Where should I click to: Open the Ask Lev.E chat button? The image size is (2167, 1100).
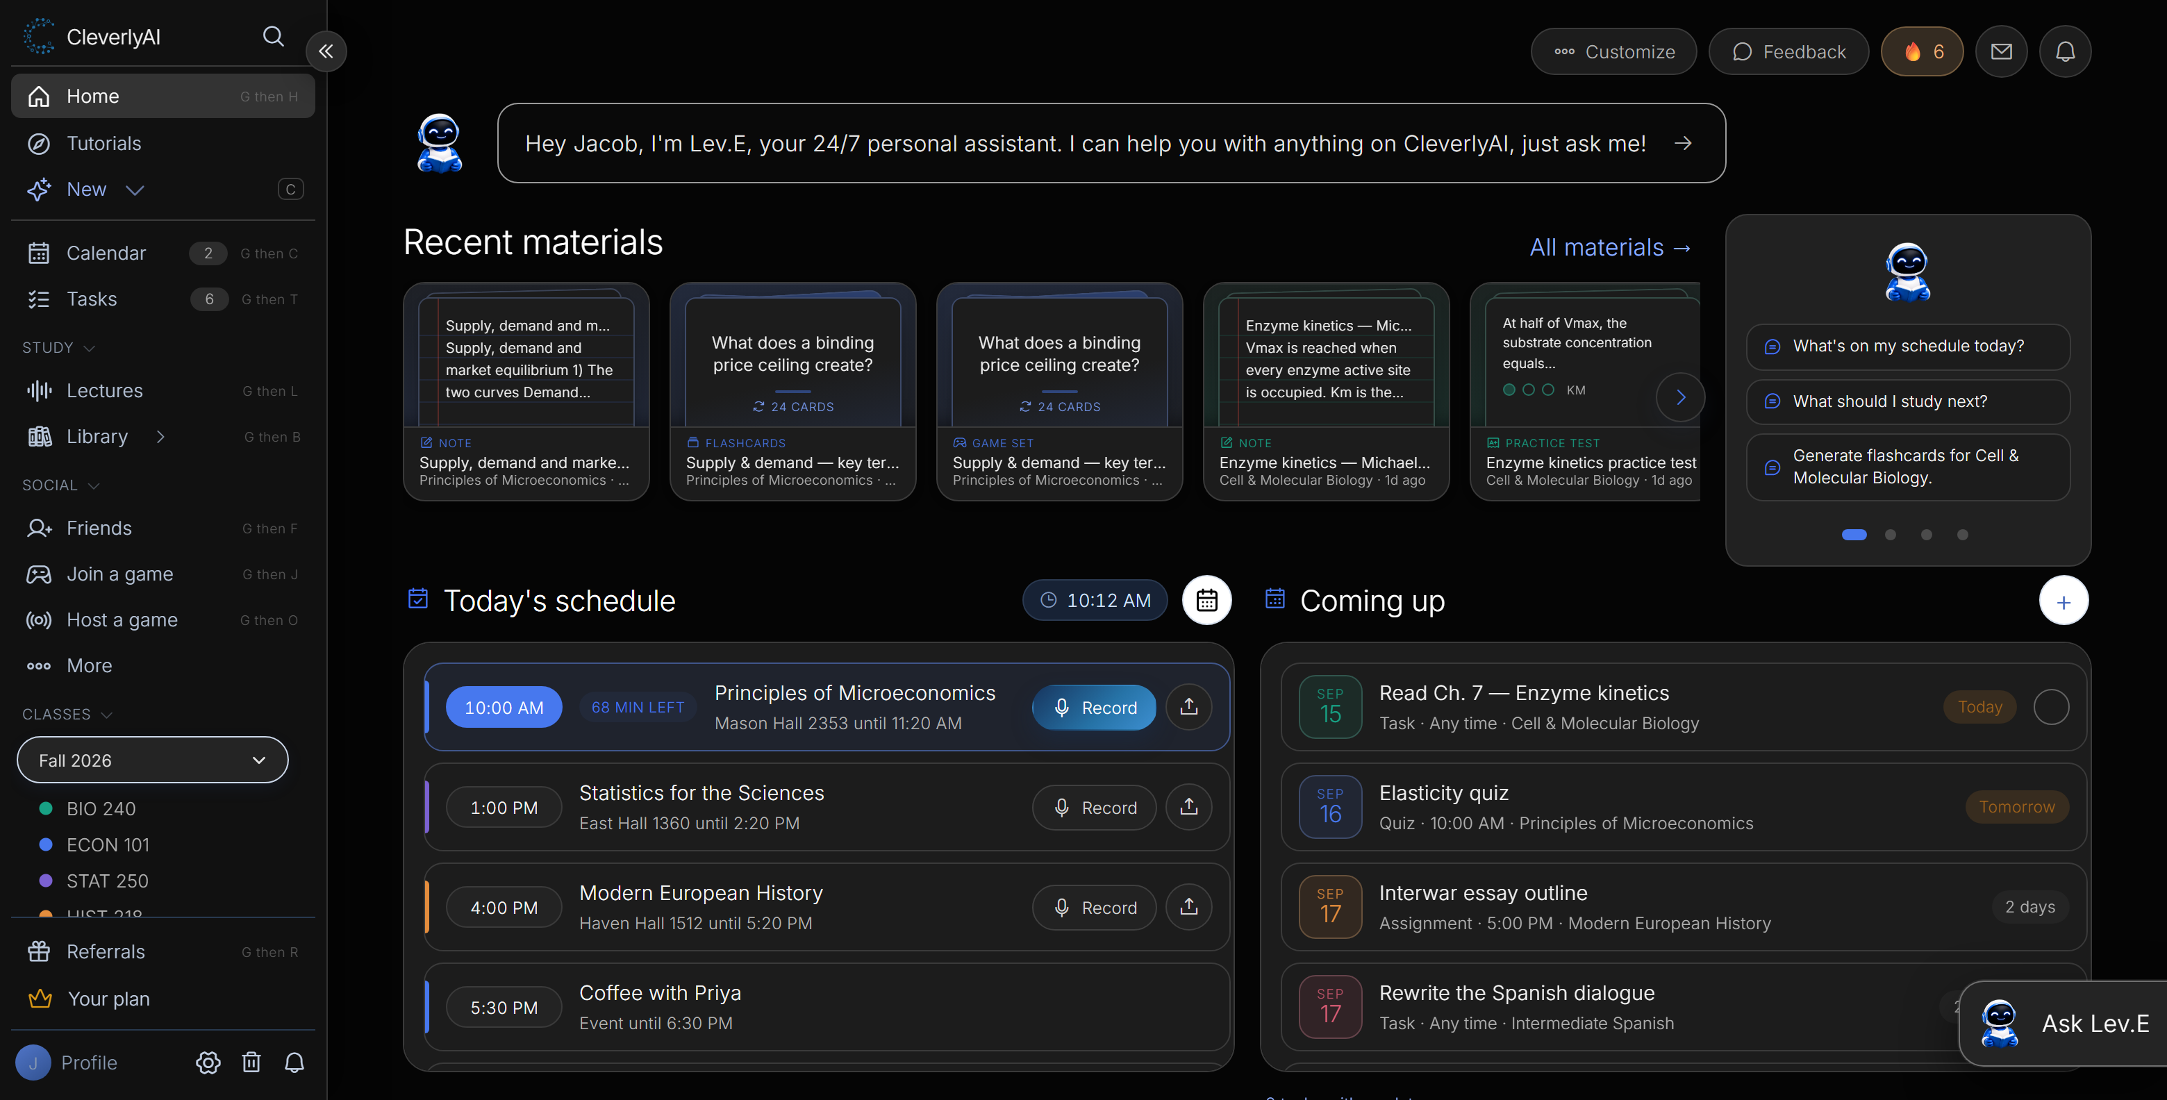(x=2063, y=1023)
